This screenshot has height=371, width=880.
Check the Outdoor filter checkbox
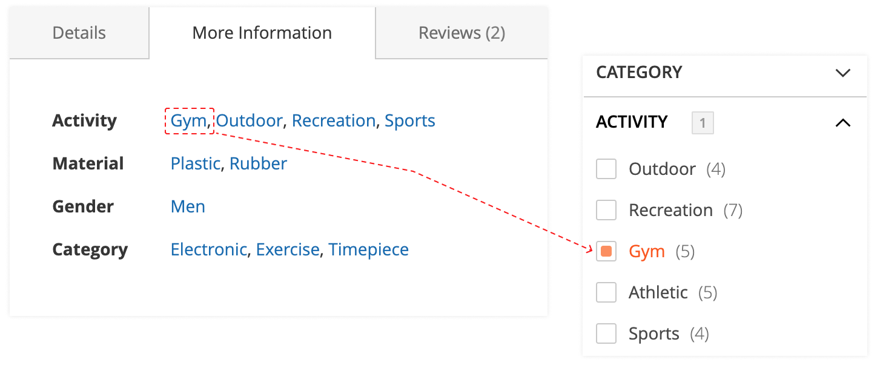(x=606, y=169)
